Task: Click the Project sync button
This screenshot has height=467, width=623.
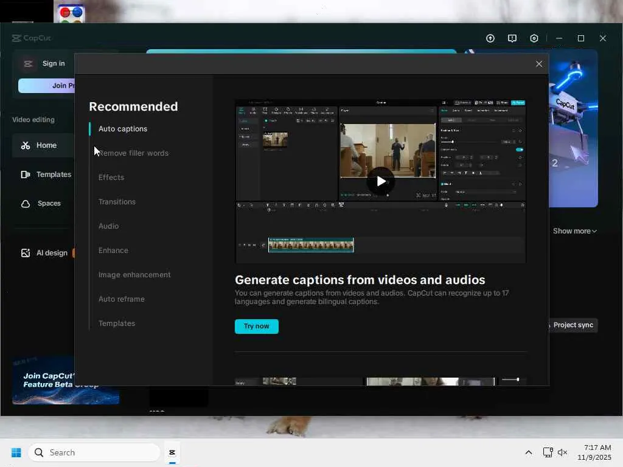Action: tap(573, 325)
